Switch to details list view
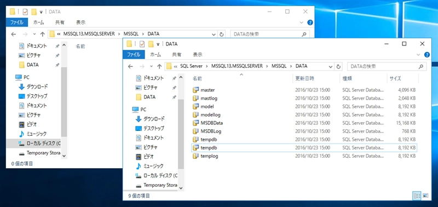The height and width of the screenshot is (207, 438). [417, 196]
